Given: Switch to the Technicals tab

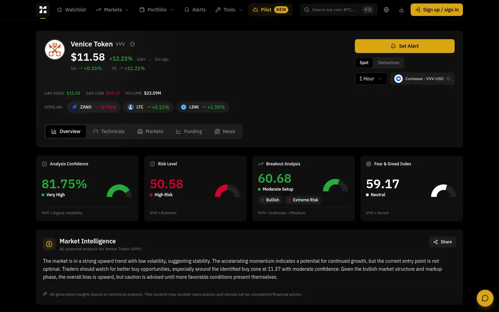Looking at the screenshot, I should [109, 131].
